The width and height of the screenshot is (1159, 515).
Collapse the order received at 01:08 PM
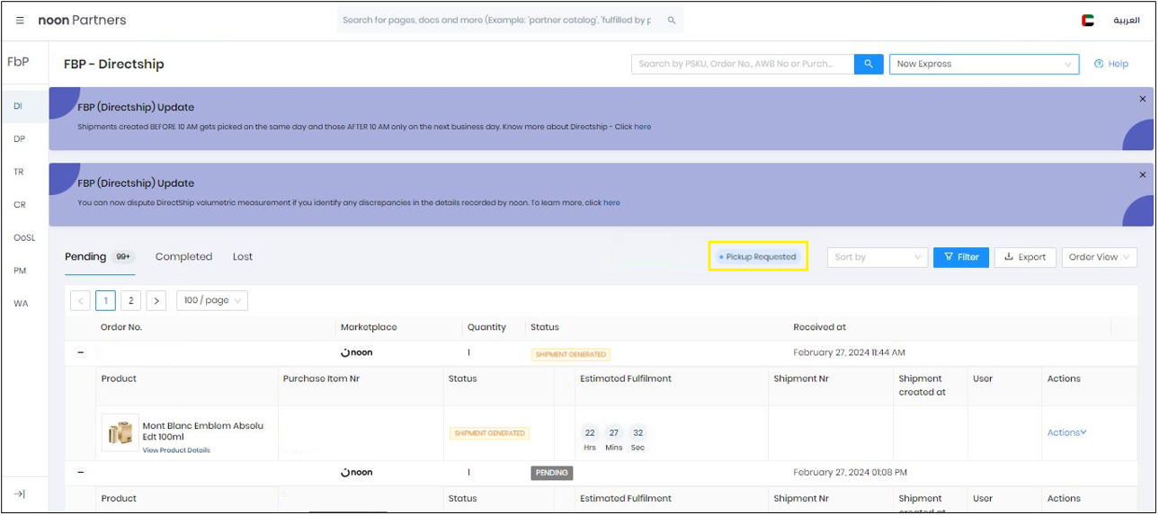click(x=81, y=473)
